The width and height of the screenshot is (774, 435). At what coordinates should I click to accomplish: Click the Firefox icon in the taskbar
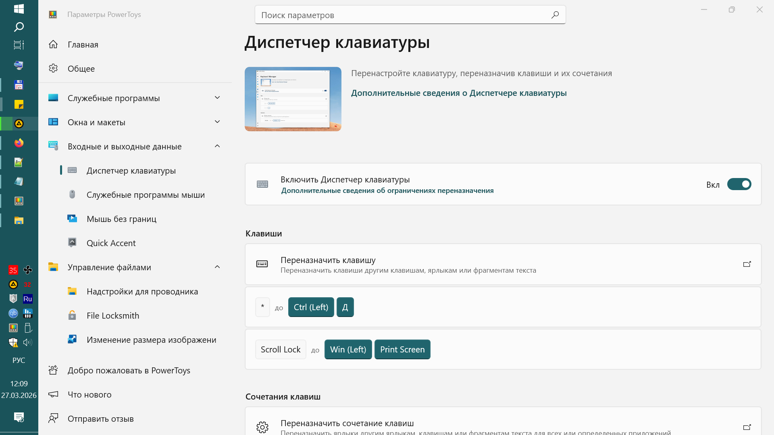[19, 143]
